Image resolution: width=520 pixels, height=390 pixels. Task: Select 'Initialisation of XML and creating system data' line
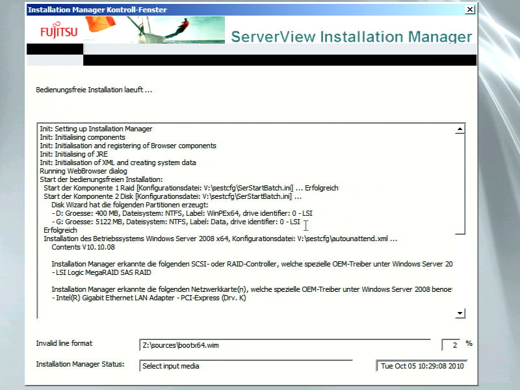[x=118, y=162]
